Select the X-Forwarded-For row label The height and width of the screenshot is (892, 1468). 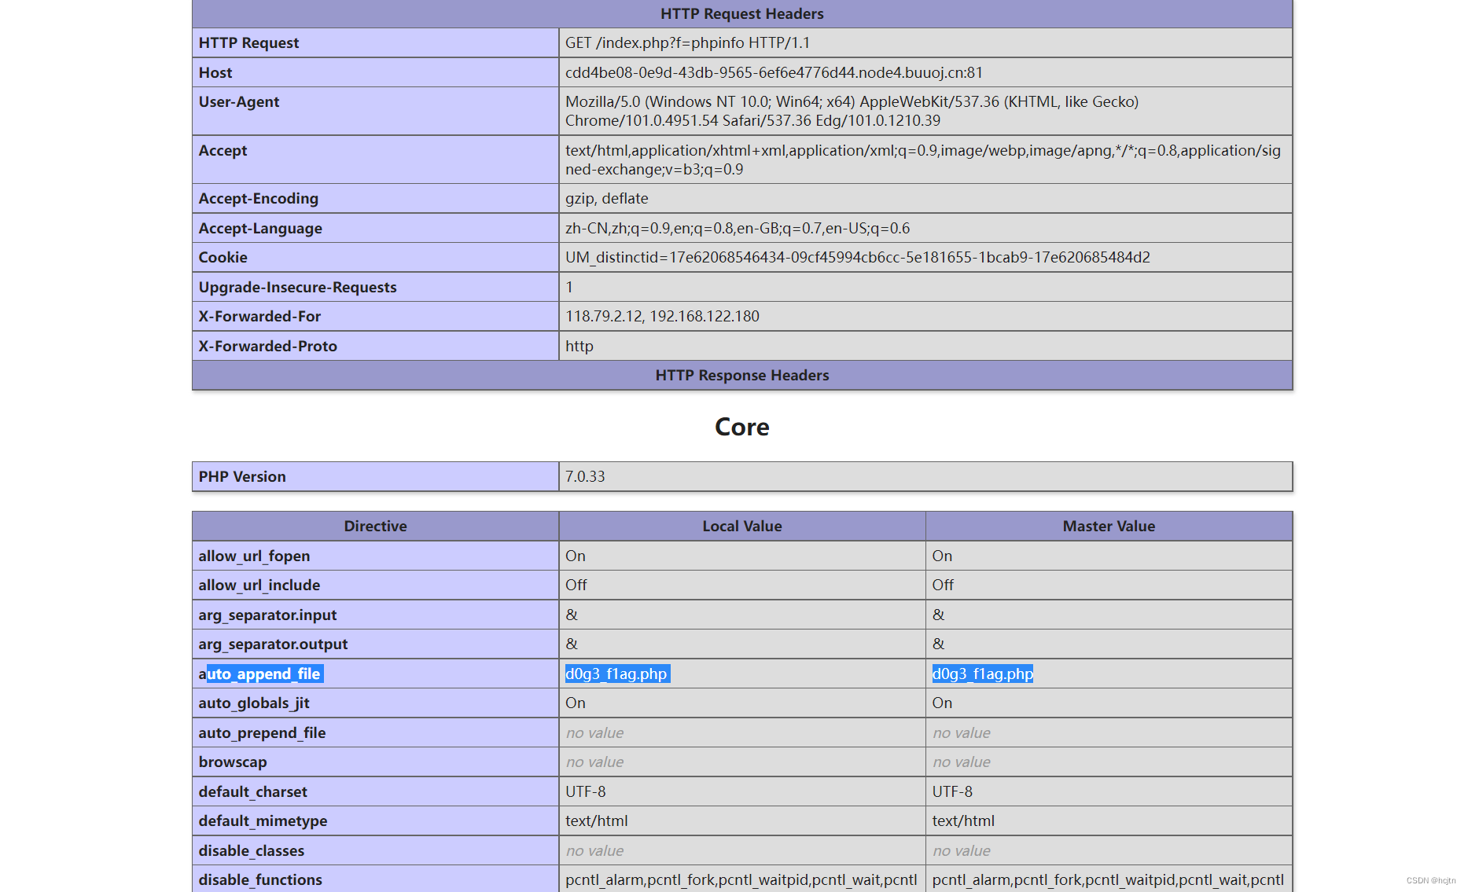pos(259,316)
